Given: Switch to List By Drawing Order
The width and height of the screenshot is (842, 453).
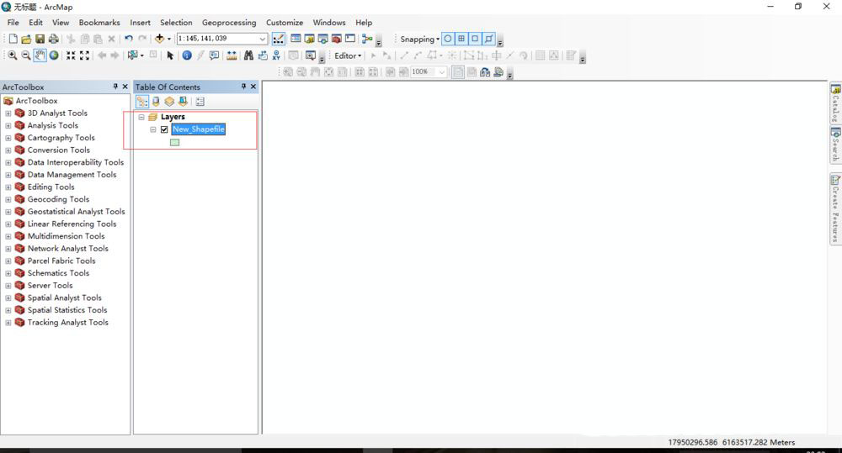Looking at the screenshot, I should [x=141, y=102].
